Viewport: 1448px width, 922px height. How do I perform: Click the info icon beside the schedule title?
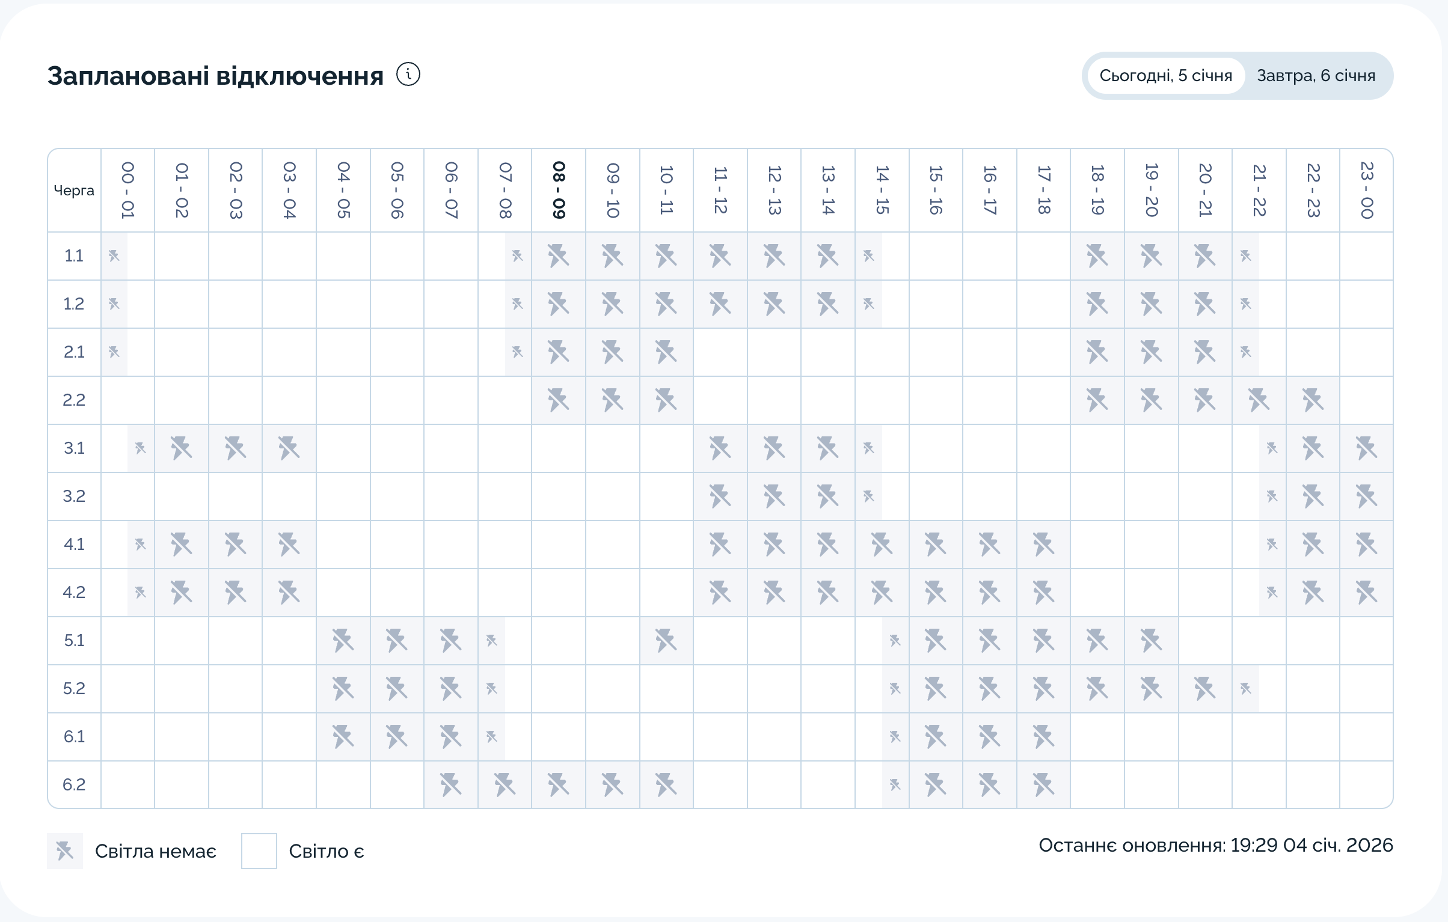pyautogui.click(x=408, y=75)
